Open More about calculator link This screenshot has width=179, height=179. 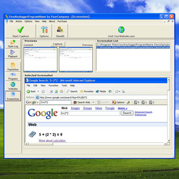pyautogui.click(x=53, y=141)
